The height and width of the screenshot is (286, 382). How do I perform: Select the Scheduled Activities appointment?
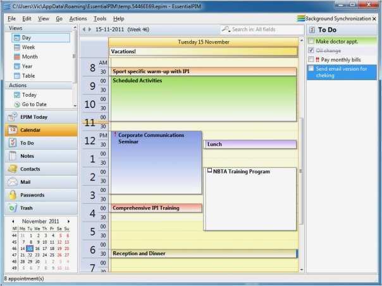[x=204, y=98]
